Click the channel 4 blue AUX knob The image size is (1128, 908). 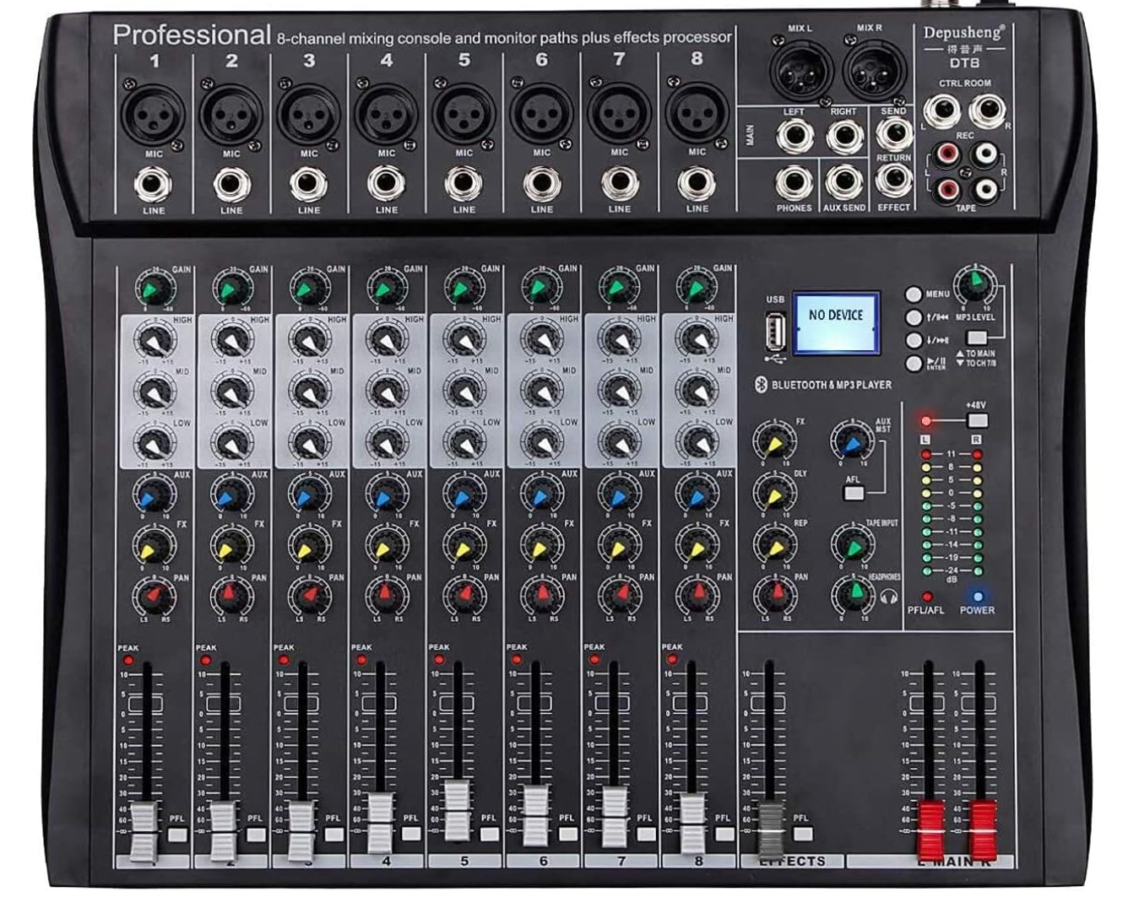pos(386,496)
